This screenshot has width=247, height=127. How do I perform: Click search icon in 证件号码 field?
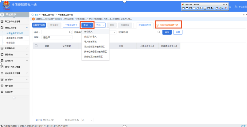159,32
